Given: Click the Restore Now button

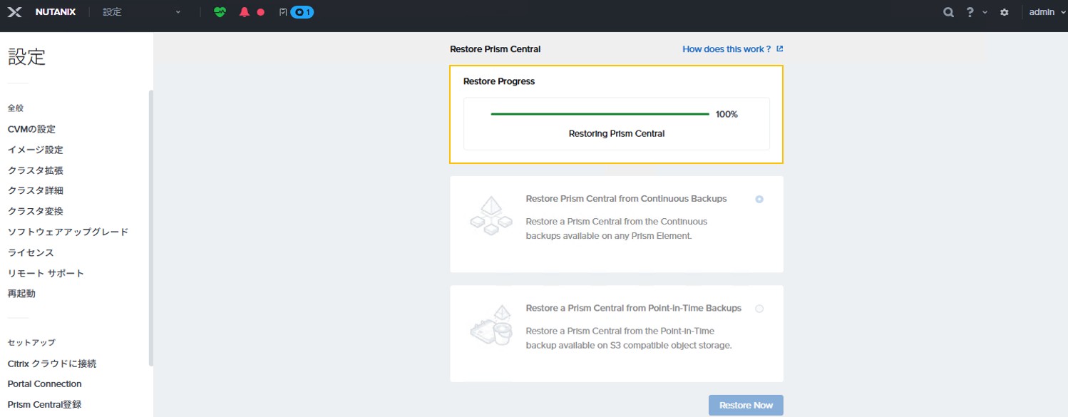Looking at the screenshot, I should [x=746, y=405].
